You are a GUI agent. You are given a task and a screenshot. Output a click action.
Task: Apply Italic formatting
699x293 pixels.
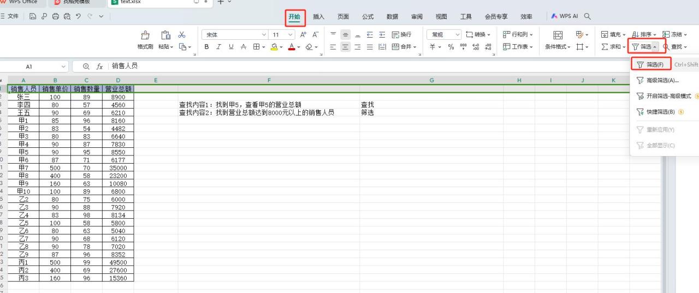click(219, 47)
